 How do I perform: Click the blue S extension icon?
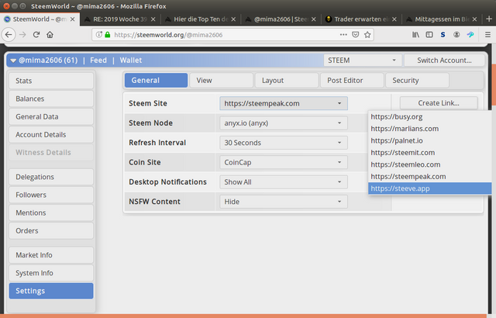(443, 35)
